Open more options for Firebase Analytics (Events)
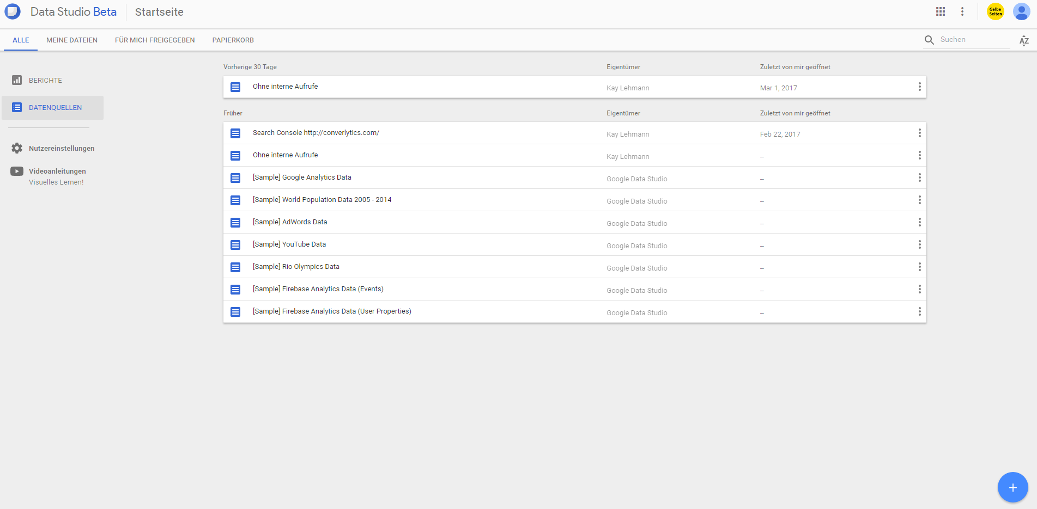Image resolution: width=1037 pixels, height=509 pixels. pos(919,289)
